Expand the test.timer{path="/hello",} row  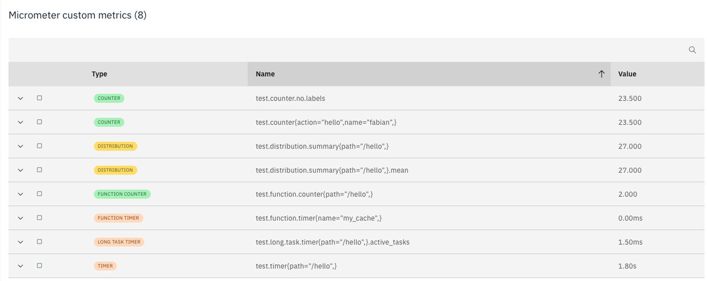click(20, 266)
